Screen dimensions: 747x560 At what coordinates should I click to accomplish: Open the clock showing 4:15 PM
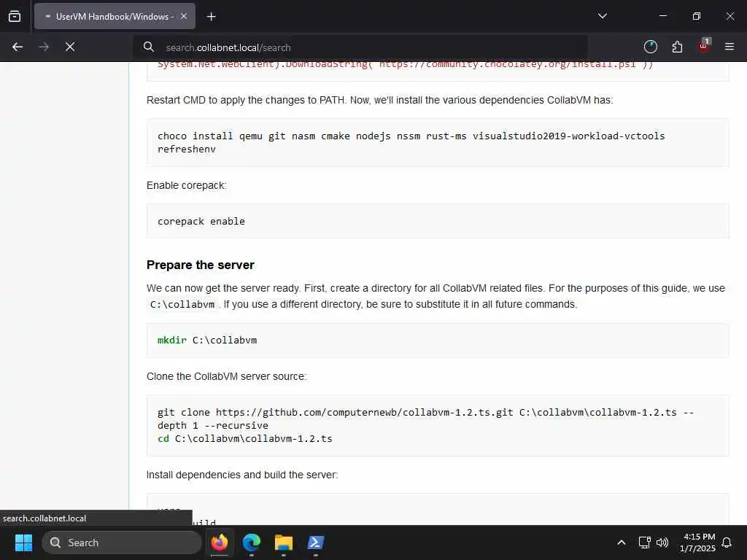(697, 542)
